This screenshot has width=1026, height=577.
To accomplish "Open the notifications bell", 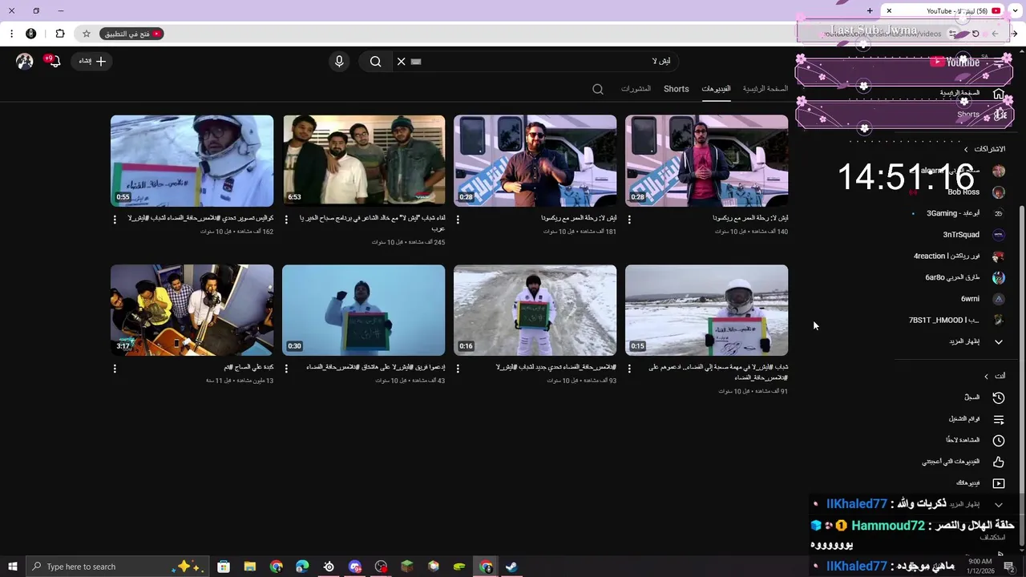I will 54,62.
